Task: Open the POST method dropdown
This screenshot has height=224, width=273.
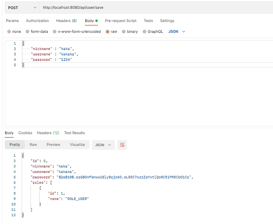Action: point(22,7)
